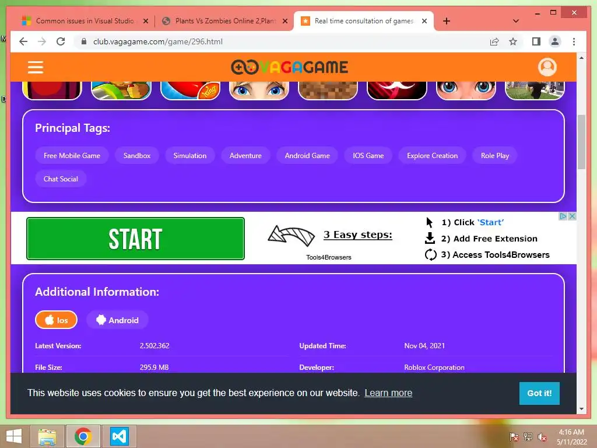Open File Explorer from the taskbar

point(47,436)
